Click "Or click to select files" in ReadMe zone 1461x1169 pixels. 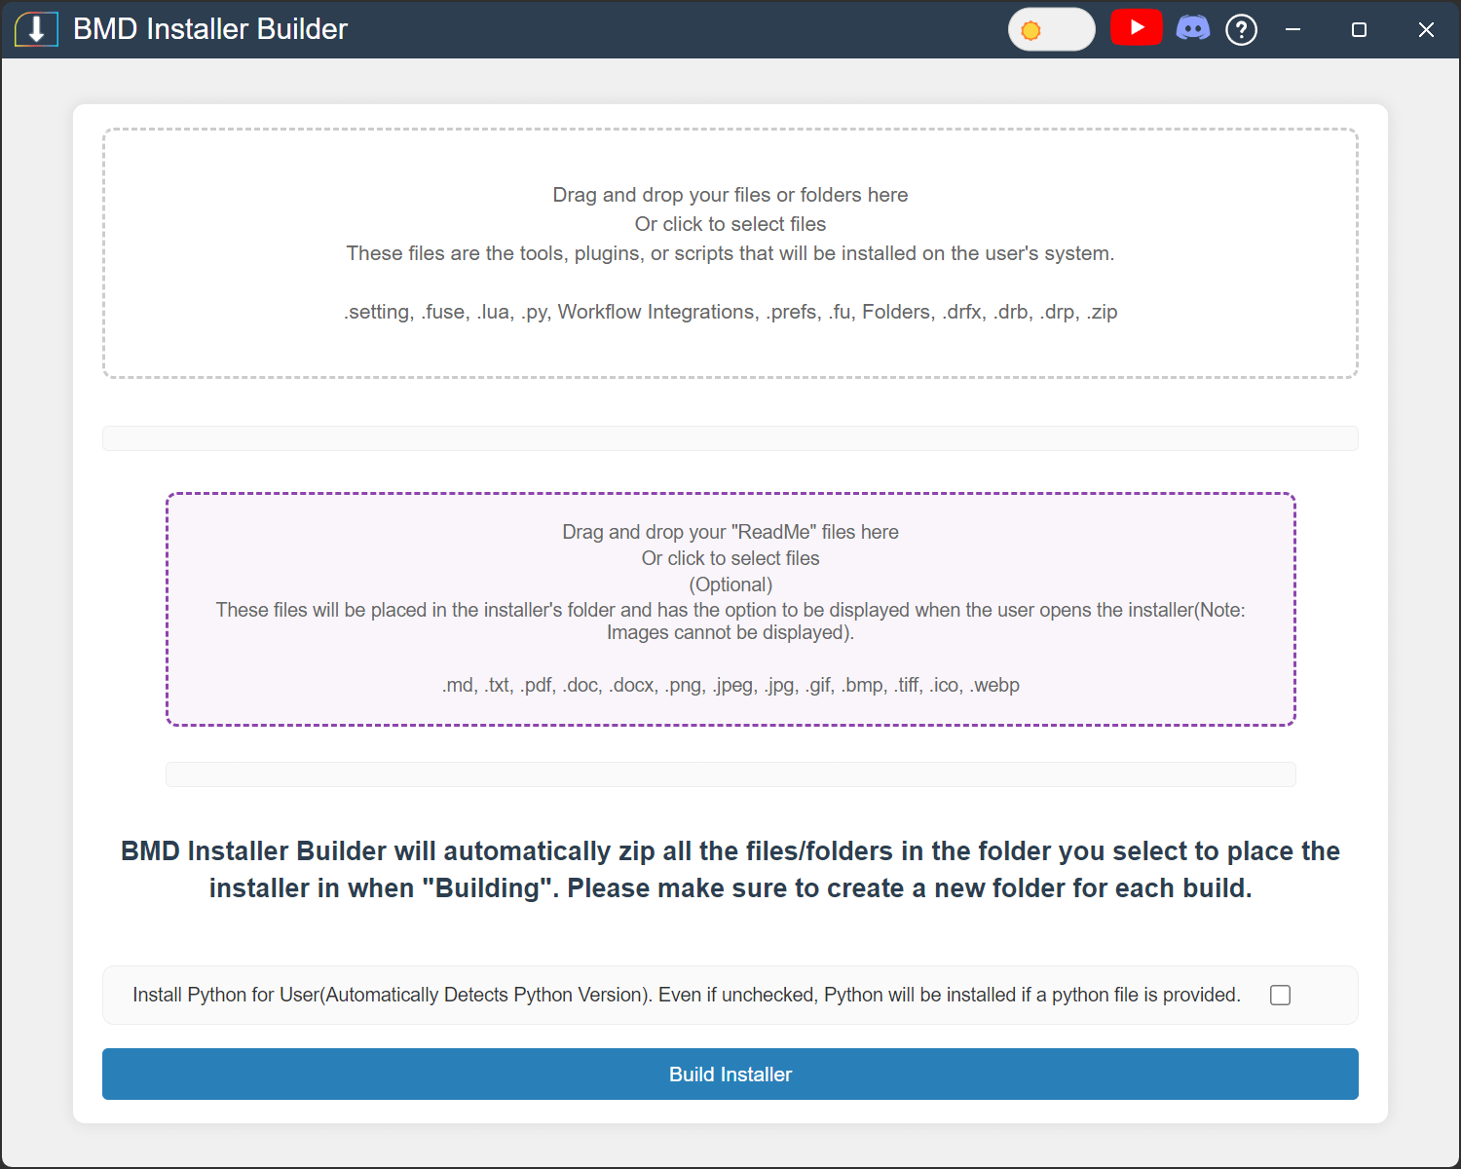(x=730, y=558)
